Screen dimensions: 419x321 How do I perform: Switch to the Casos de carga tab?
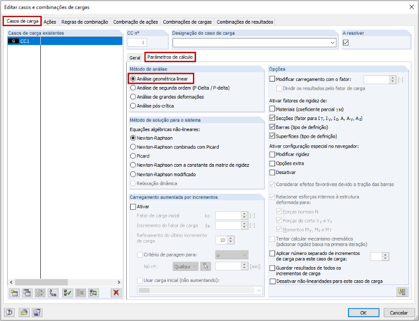pos(23,21)
